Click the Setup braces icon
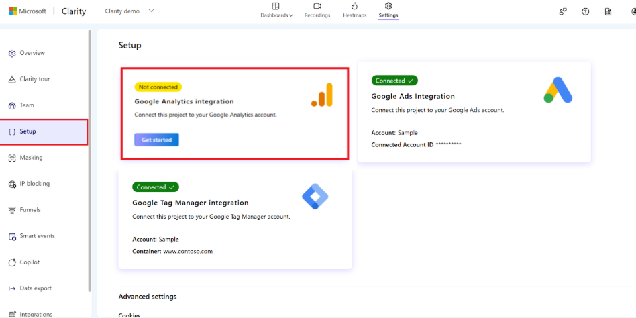Image resolution: width=636 pixels, height=318 pixels. 12,131
